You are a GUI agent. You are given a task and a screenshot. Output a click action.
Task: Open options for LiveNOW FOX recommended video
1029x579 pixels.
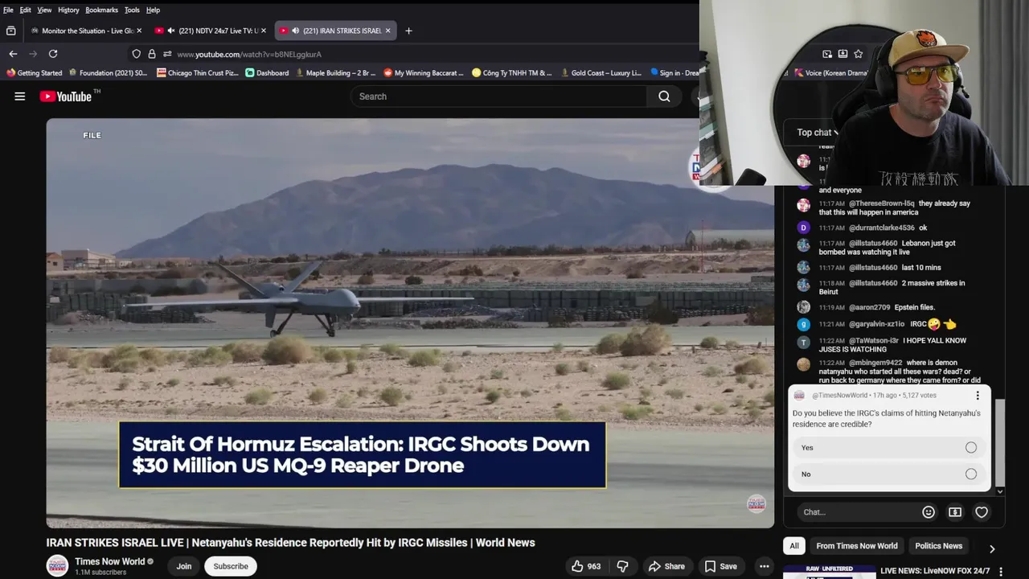tap(1001, 572)
